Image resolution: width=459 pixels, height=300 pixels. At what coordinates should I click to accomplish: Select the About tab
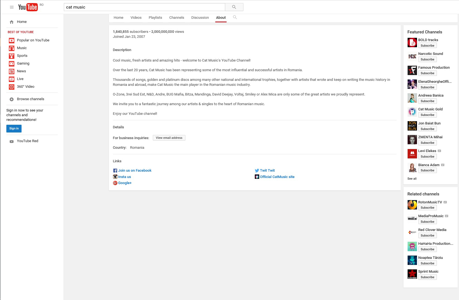click(221, 18)
